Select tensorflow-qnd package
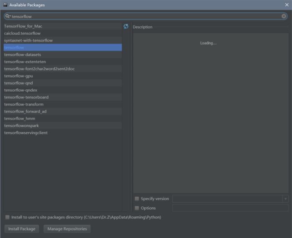This screenshot has width=292, height=238. coord(63,83)
